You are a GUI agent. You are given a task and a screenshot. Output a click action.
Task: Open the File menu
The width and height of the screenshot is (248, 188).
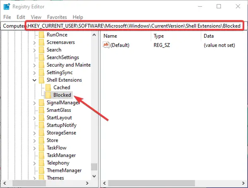(x=7, y=17)
